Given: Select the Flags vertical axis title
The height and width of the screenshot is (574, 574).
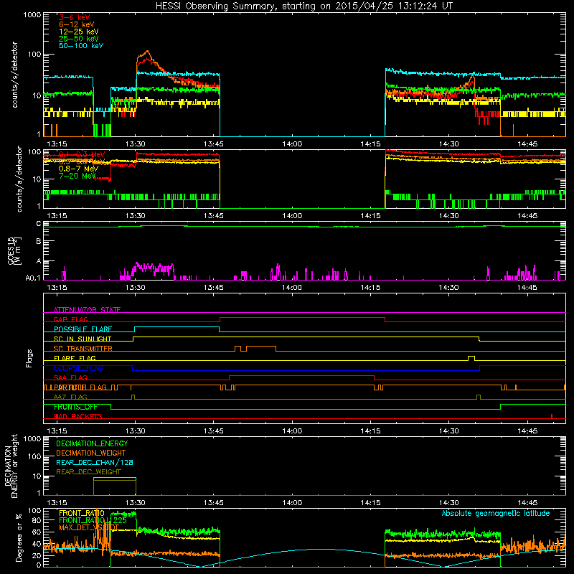Looking at the screenshot, I should point(29,358).
